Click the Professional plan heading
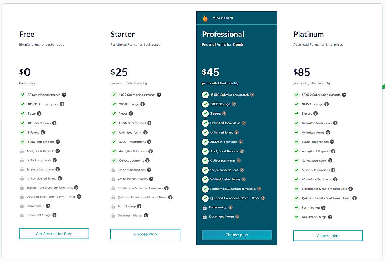 pyautogui.click(x=223, y=34)
